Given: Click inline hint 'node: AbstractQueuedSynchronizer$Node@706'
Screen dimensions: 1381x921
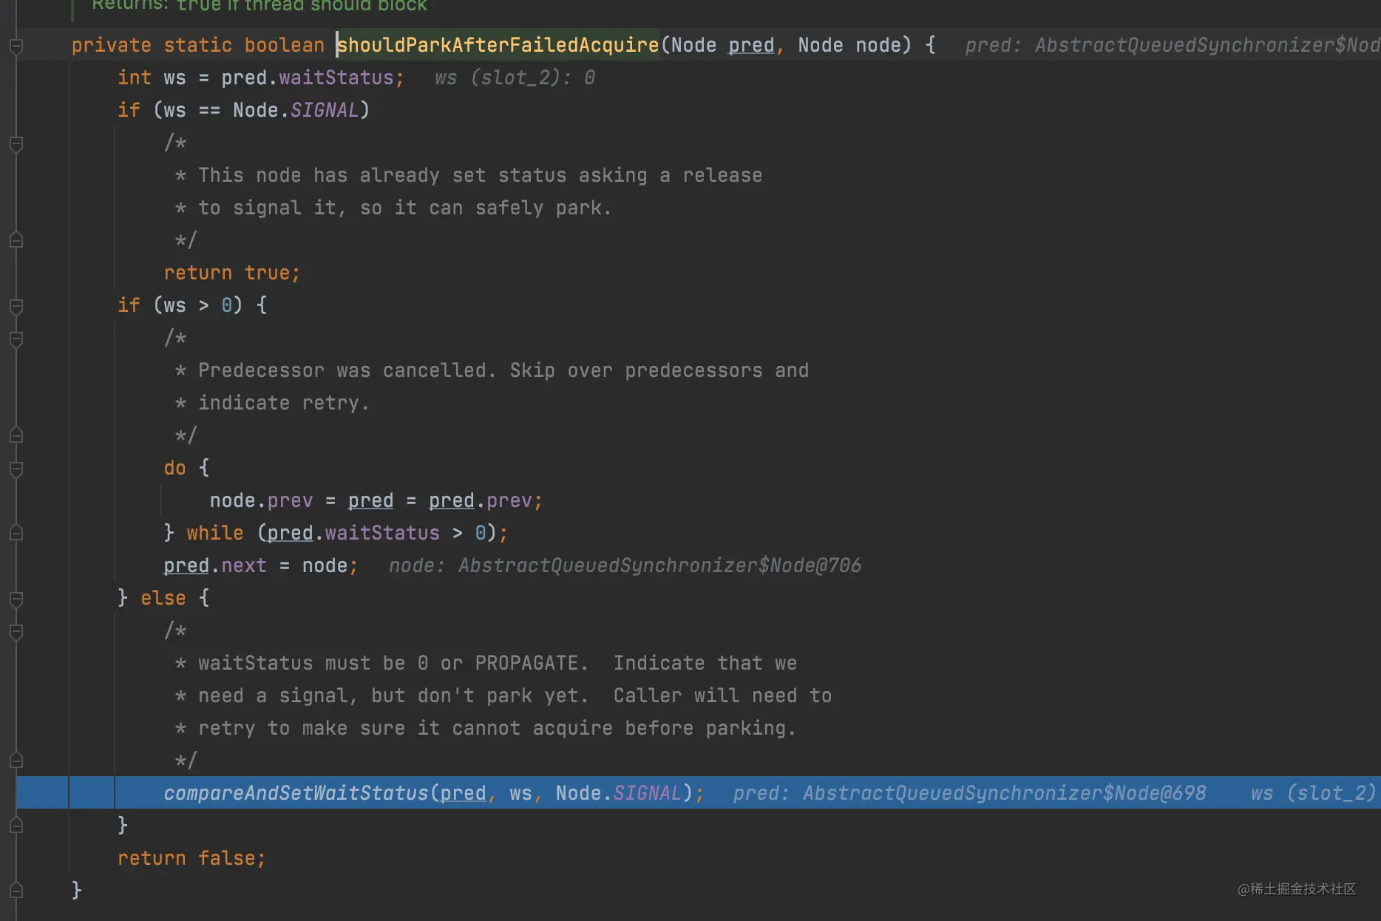Looking at the screenshot, I should (x=625, y=565).
